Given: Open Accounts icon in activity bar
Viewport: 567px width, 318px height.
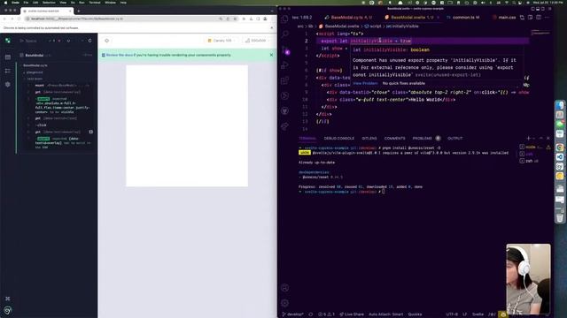Looking at the screenshot, I should point(285,288).
